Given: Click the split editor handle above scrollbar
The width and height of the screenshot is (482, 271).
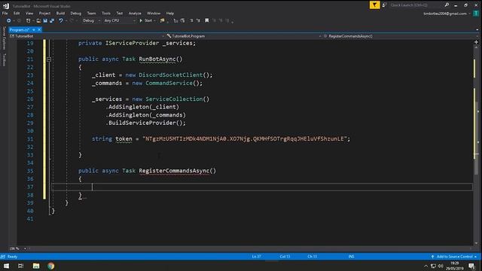Looking at the screenshot, I should (x=476, y=42).
